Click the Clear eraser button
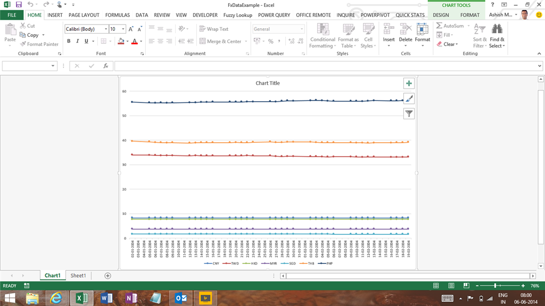 tap(447, 44)
